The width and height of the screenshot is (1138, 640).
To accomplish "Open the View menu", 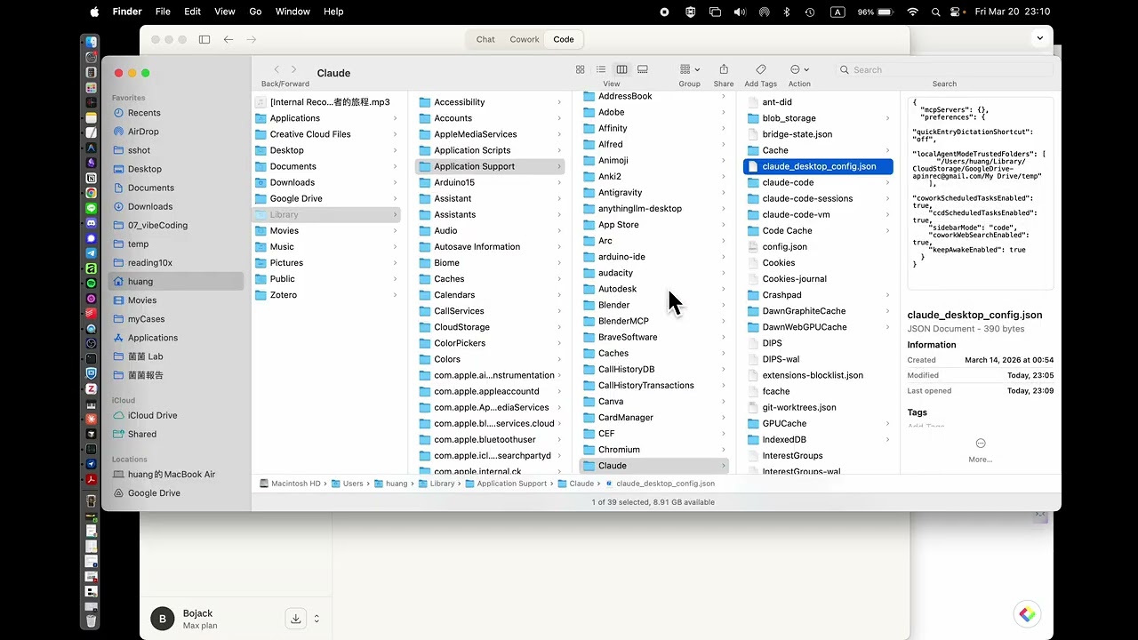I will point(225,12).
